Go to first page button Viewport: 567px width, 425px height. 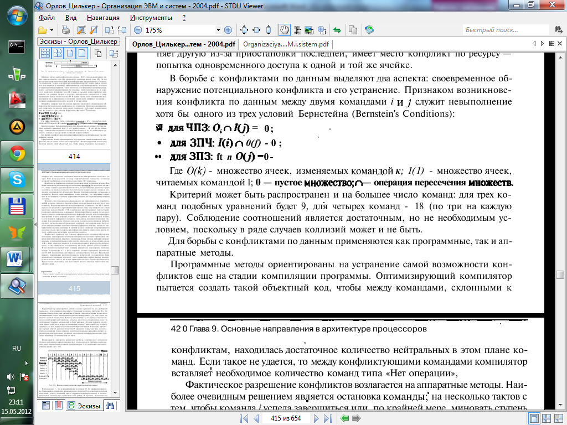244,418
